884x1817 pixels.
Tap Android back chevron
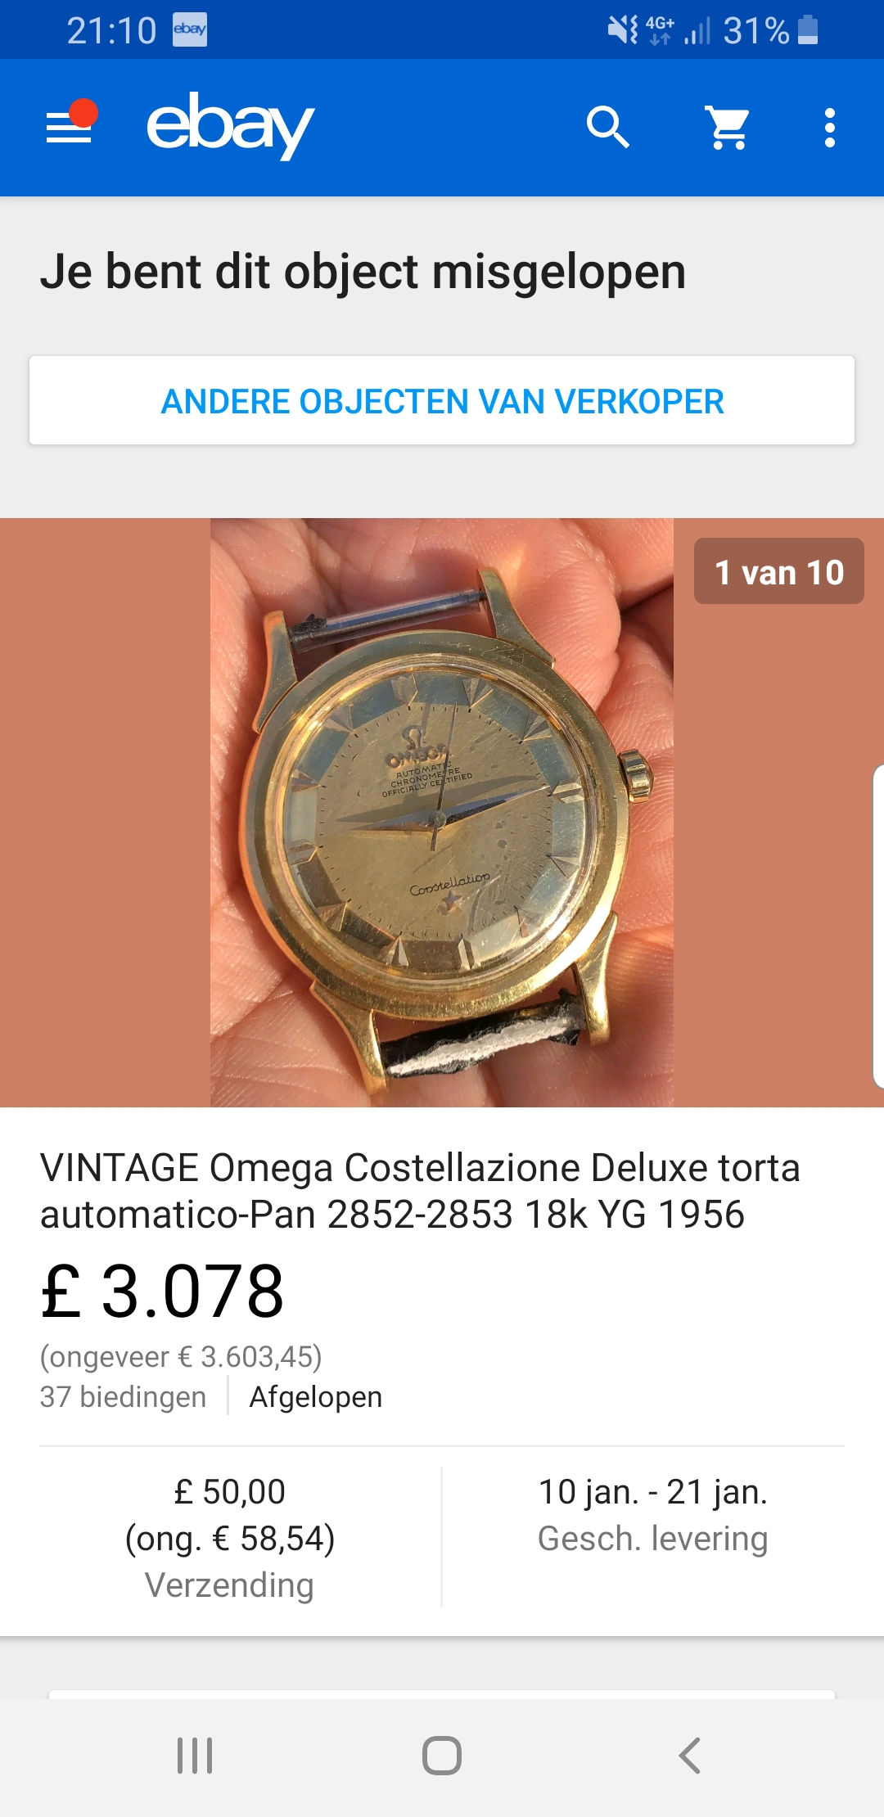(690, 1756)
